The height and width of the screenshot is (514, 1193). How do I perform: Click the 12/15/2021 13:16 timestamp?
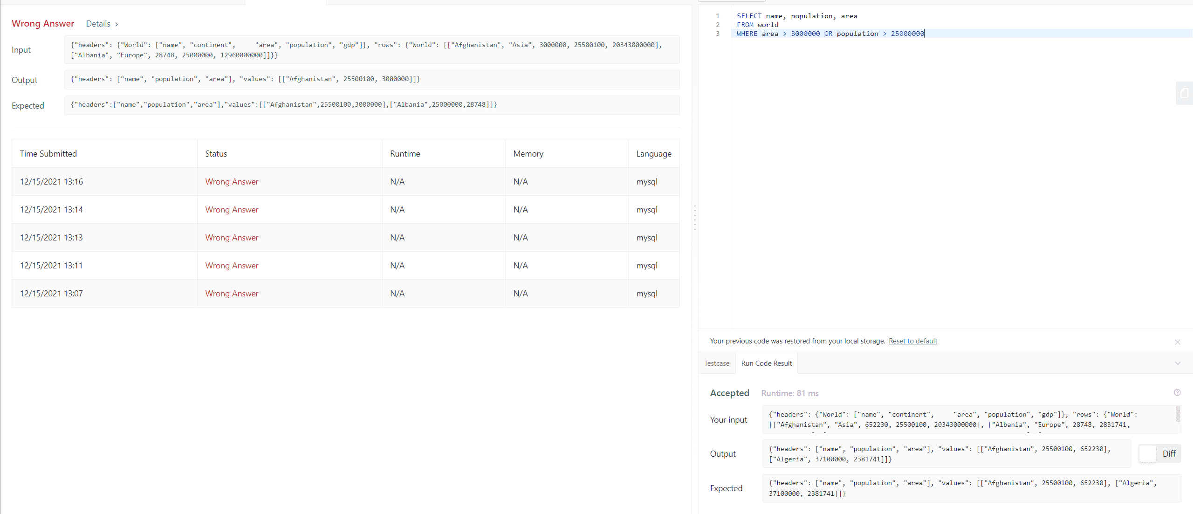[51, 182]
